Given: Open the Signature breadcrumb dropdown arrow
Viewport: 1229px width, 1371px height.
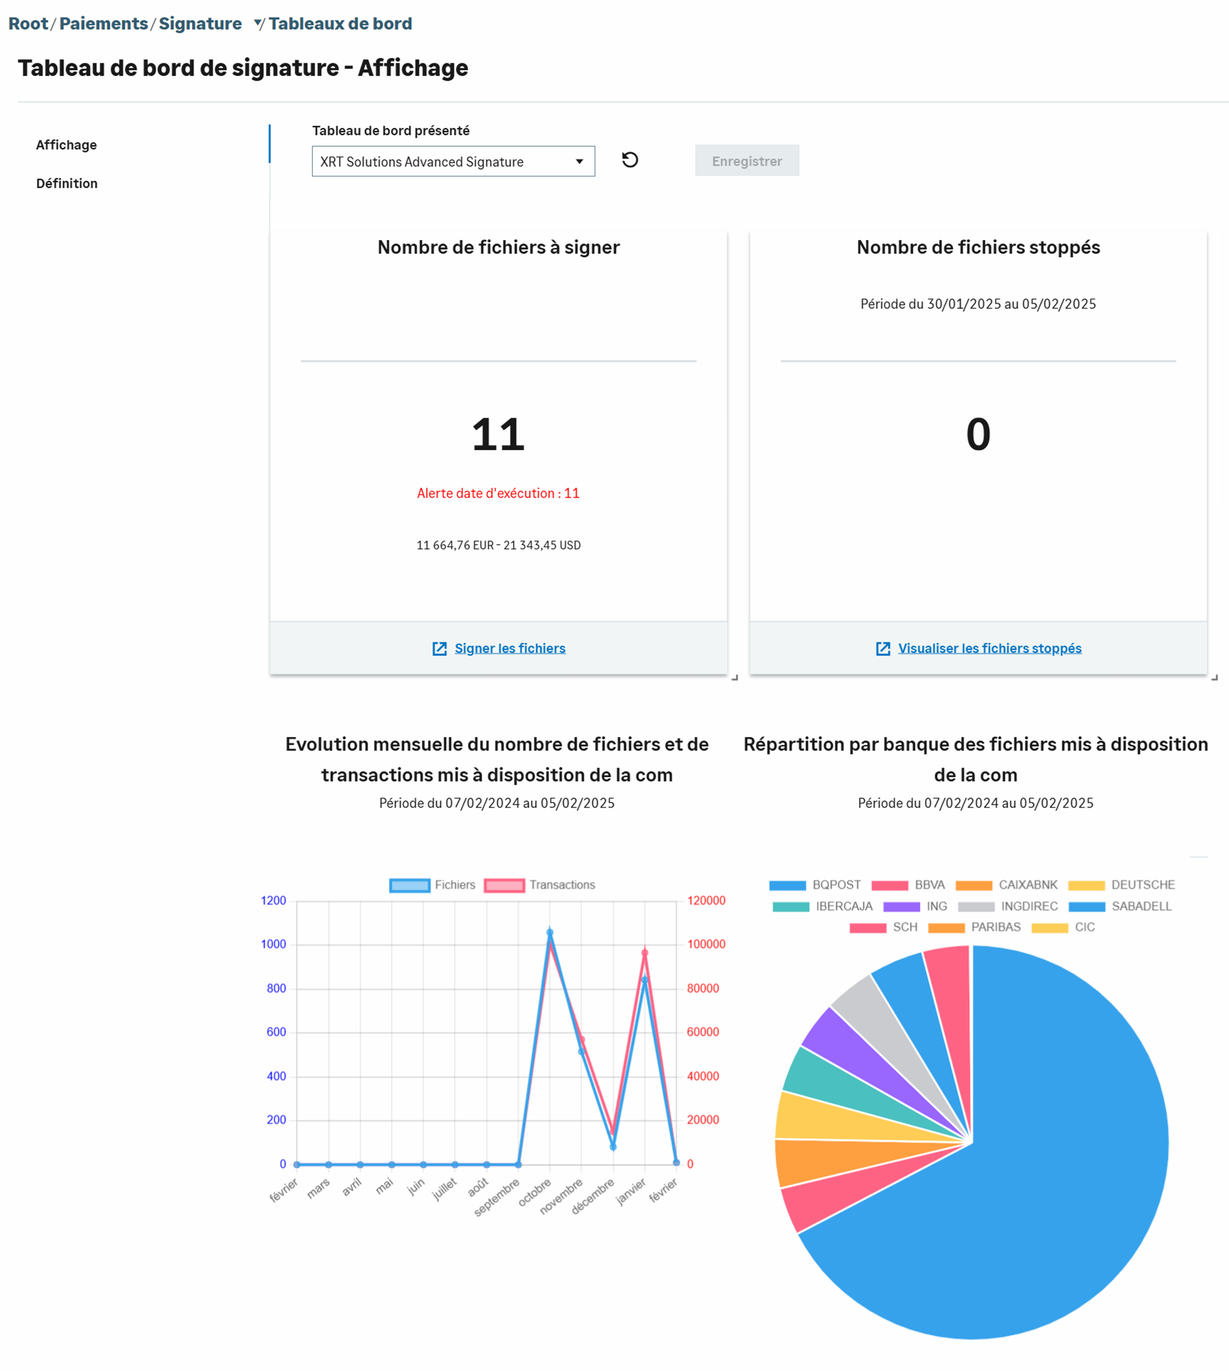Looking at the screenshot, I should coord(258,24).
